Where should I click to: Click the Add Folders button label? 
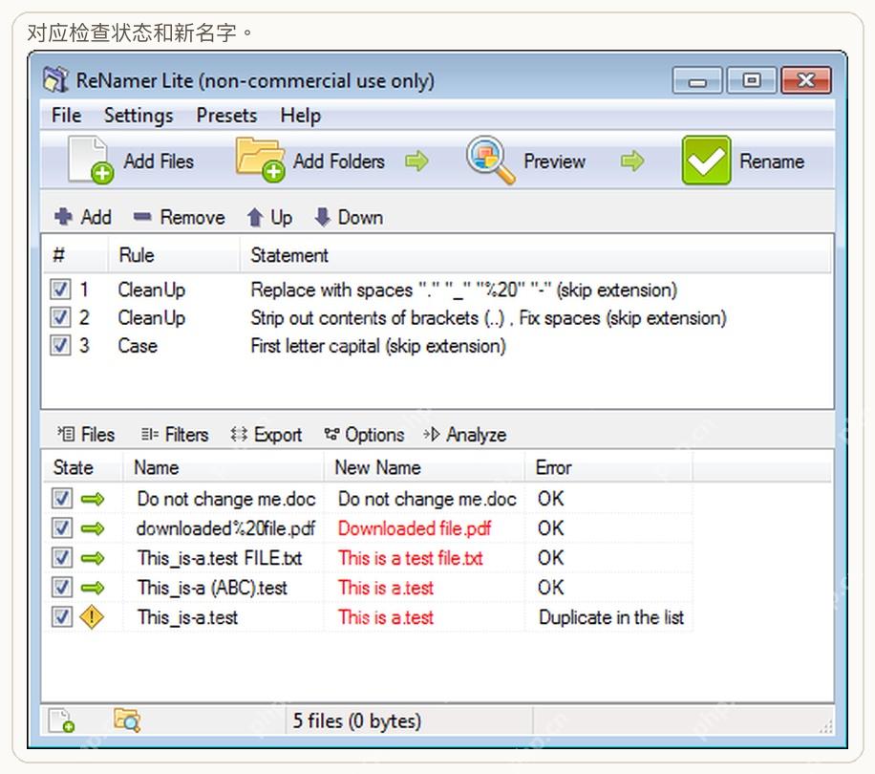tap(339, 161)
